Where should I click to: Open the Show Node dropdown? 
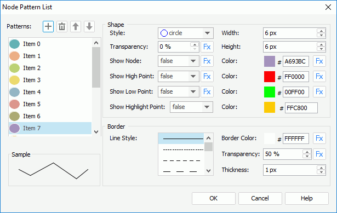pos(179,61)
